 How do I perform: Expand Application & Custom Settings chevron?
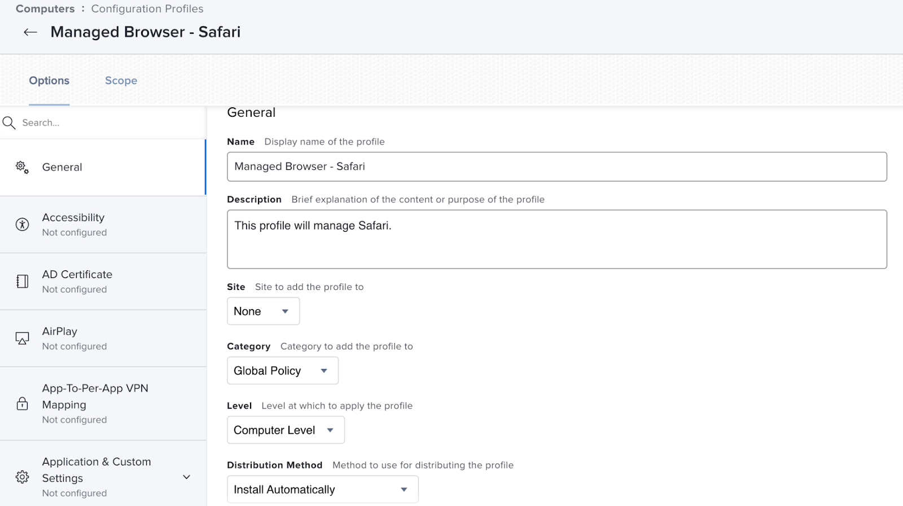187,477
